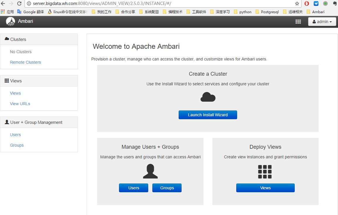Open the Groups link in sidebar
Viewport: 338px width, 215px height.
17,145
